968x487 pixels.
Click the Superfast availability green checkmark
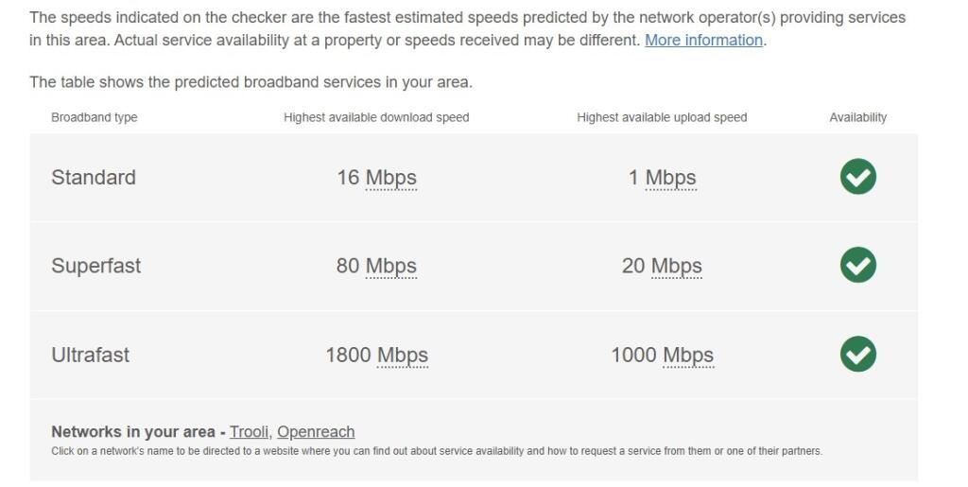coord(857,265)
